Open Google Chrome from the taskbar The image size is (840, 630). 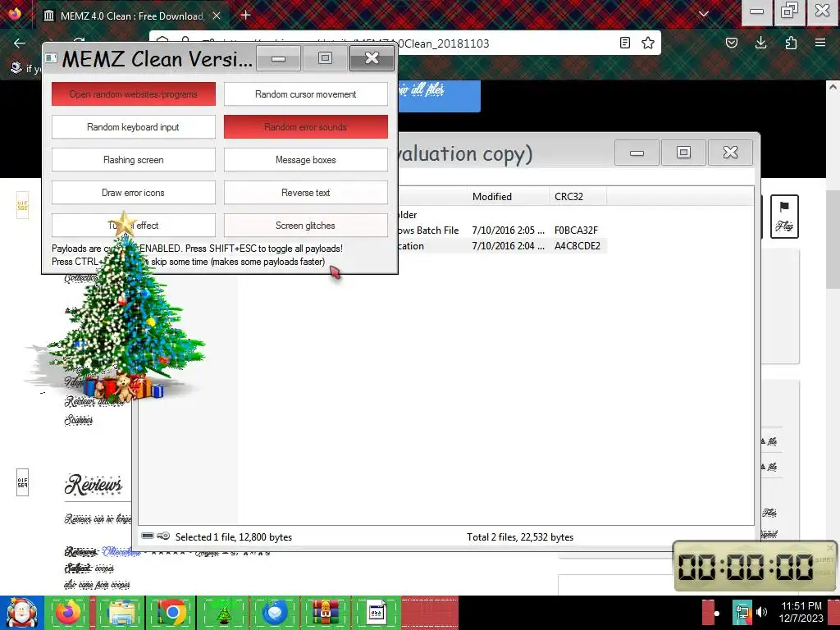[172, 613]
